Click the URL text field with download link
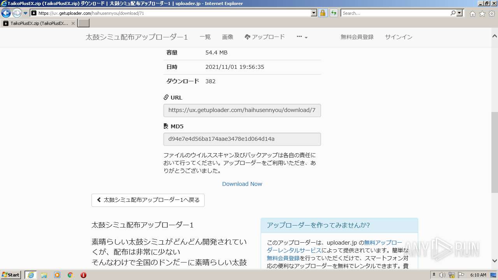This screenshot has height=280, width=498. pyautogui.click(x=242, y=110)
